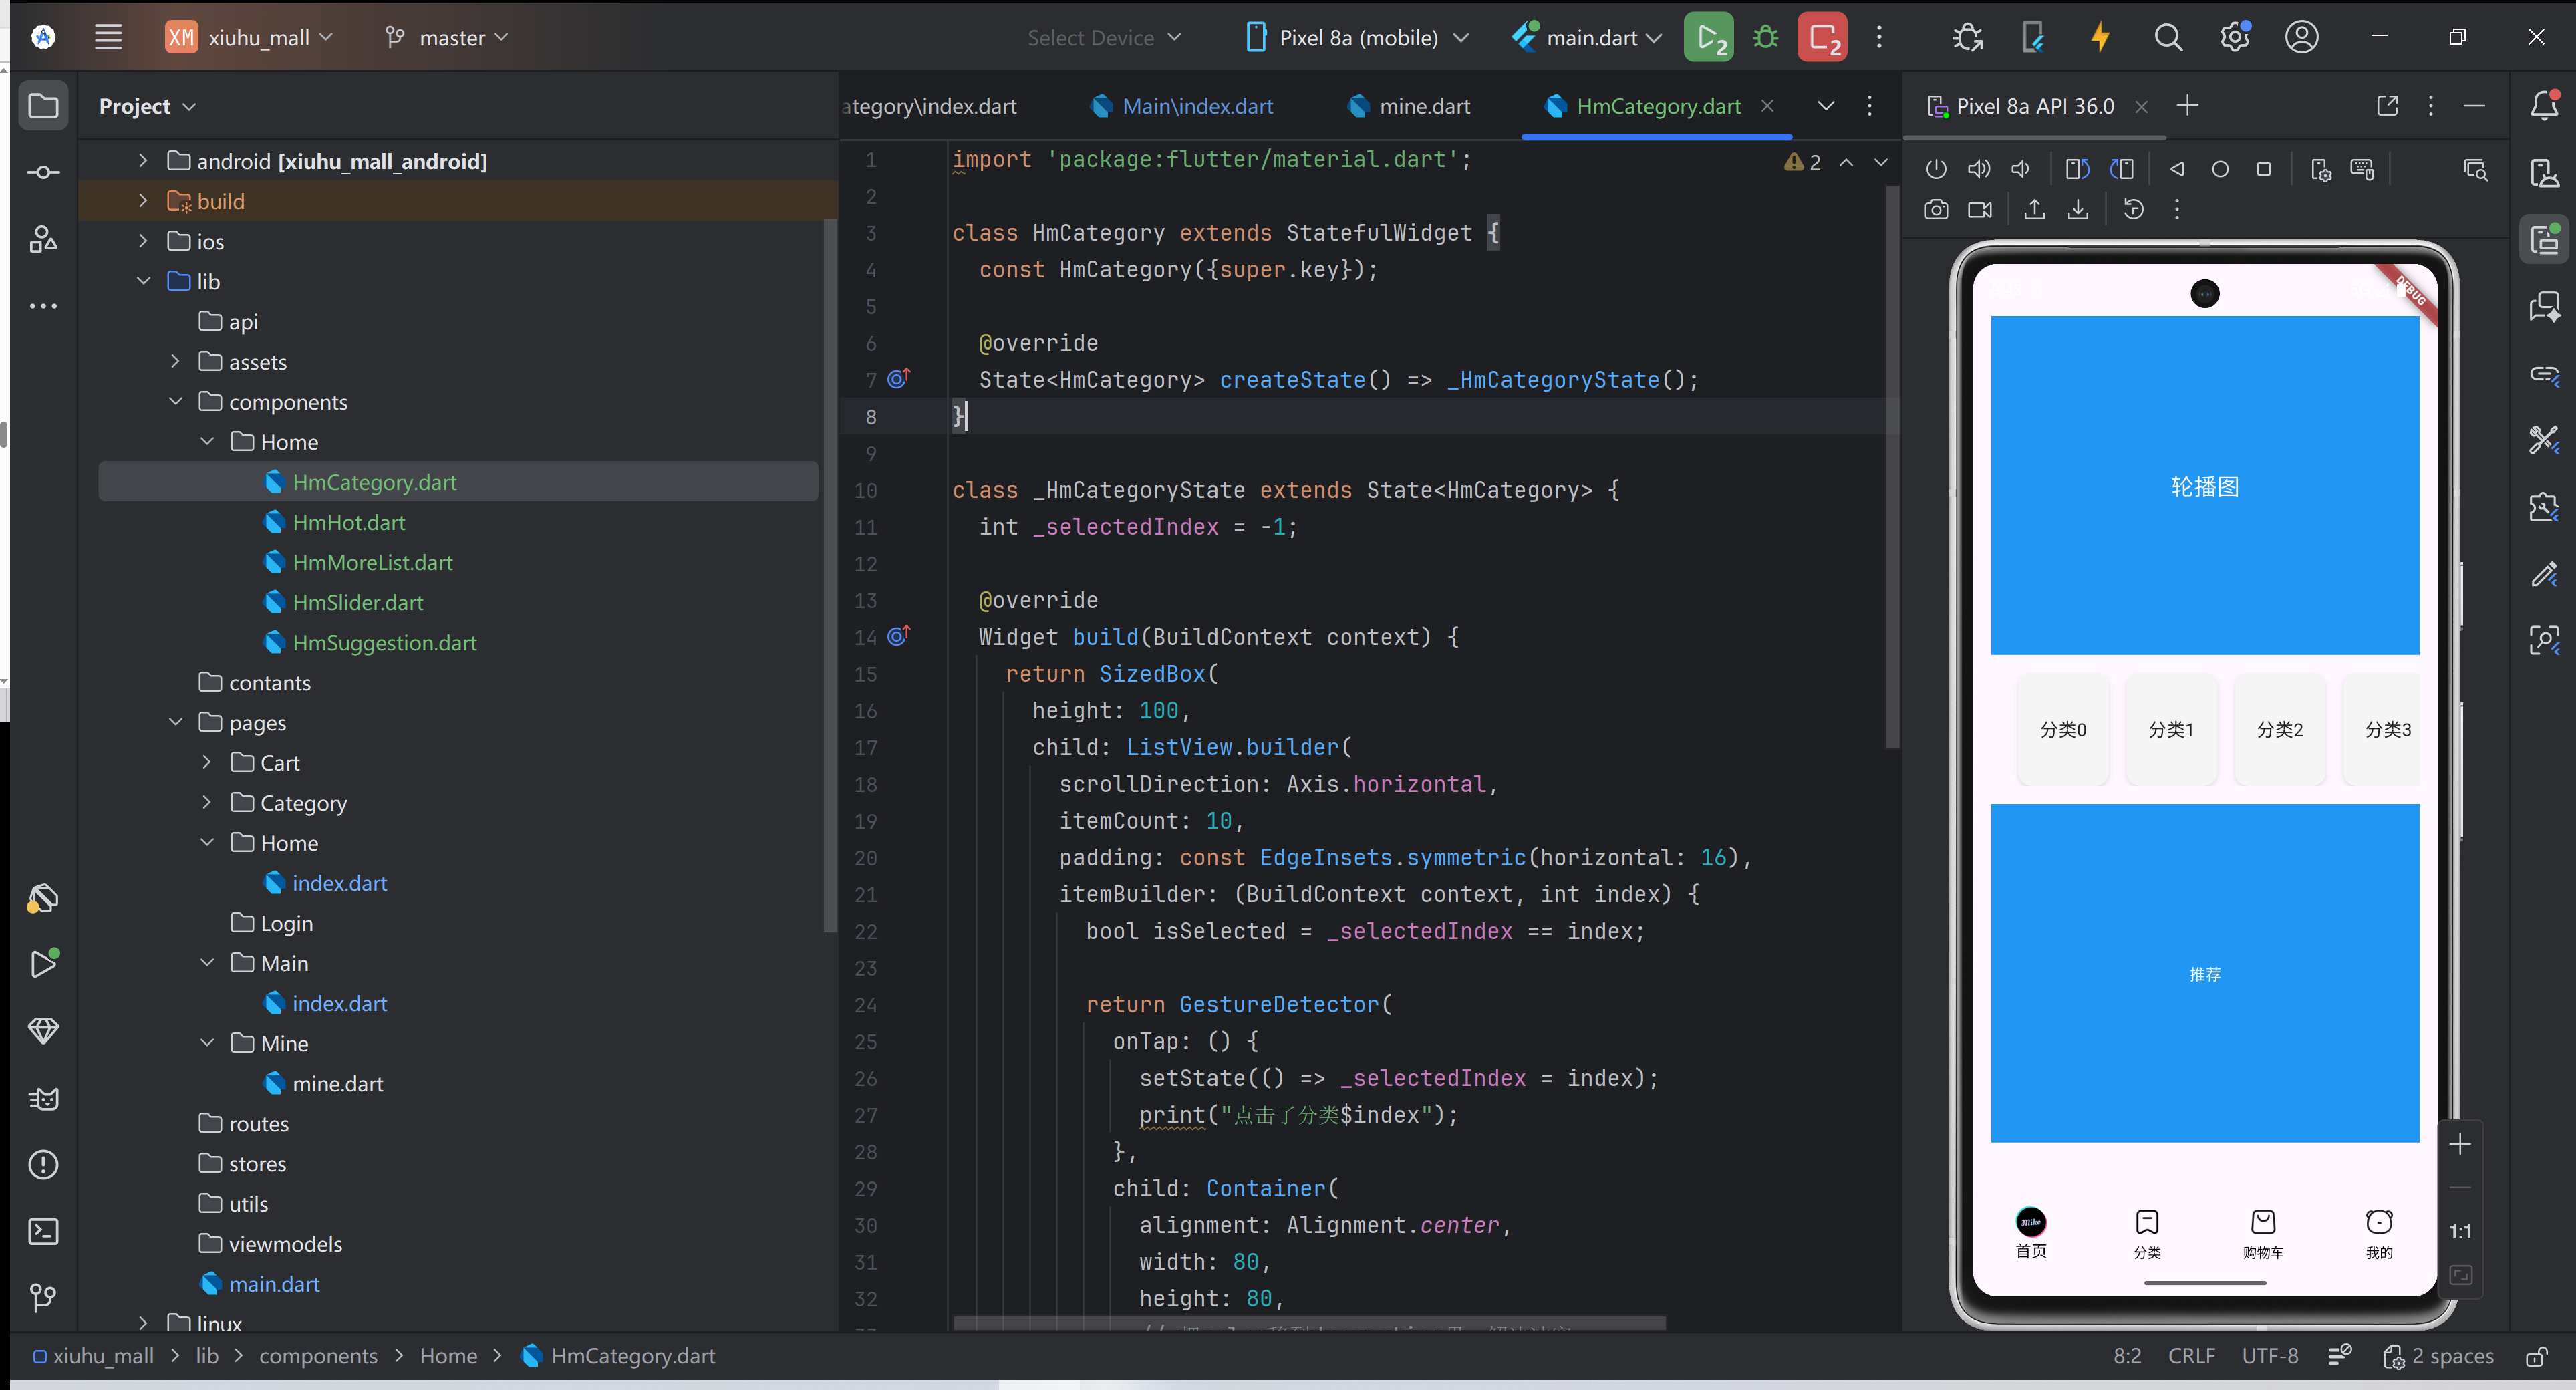Switch to mine.dart editor tab
The image size is (2576, 1390).
click(1409, 106)
